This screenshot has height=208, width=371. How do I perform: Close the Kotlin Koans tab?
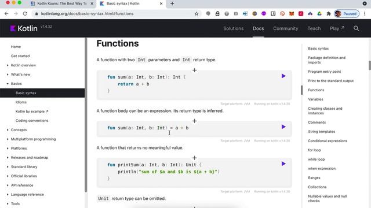coord(92,3)
